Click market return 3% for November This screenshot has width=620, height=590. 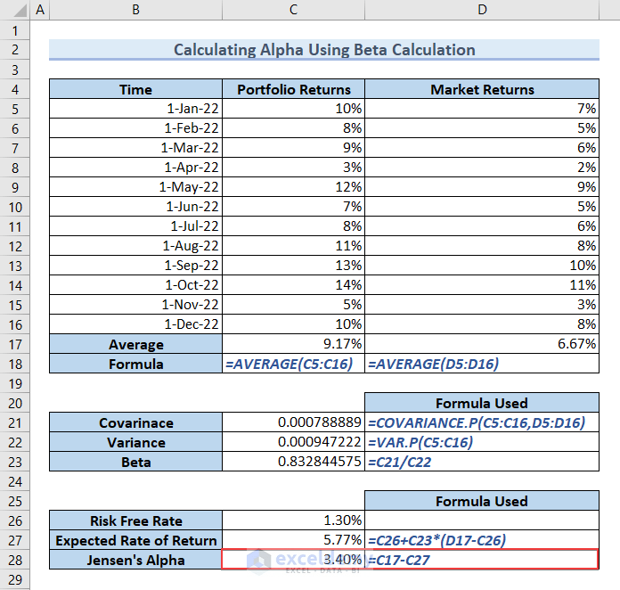[482, 305]
